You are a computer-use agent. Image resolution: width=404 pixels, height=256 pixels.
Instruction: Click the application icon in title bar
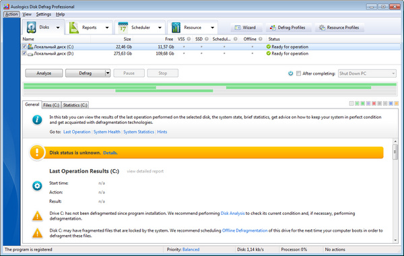coord(6,7)
